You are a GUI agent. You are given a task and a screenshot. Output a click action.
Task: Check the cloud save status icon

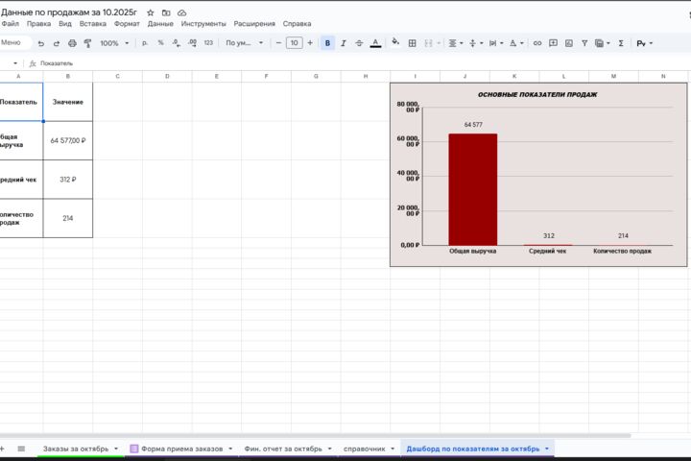tap(182, 12)
